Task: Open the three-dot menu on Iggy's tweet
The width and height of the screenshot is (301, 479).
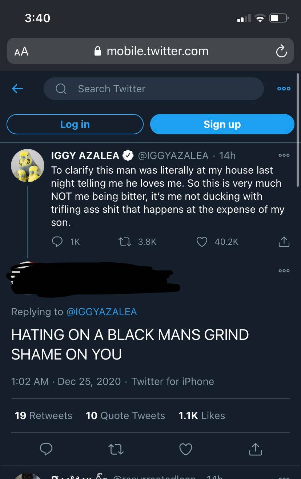Action: pos(284,155)
